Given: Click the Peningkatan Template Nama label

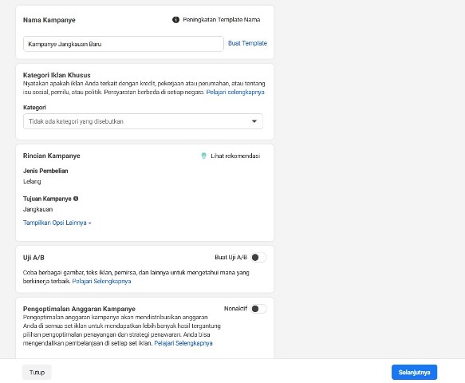Looking at the screenshot, I should [222, 20].
